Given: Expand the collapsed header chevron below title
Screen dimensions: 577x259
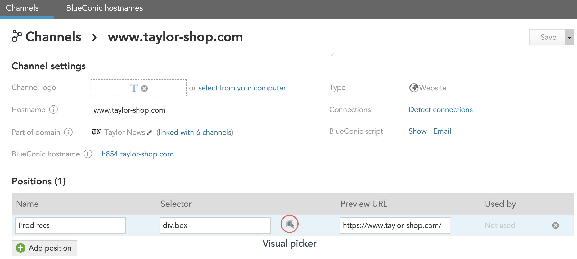Looking at the screenshot, I should 332,55.
